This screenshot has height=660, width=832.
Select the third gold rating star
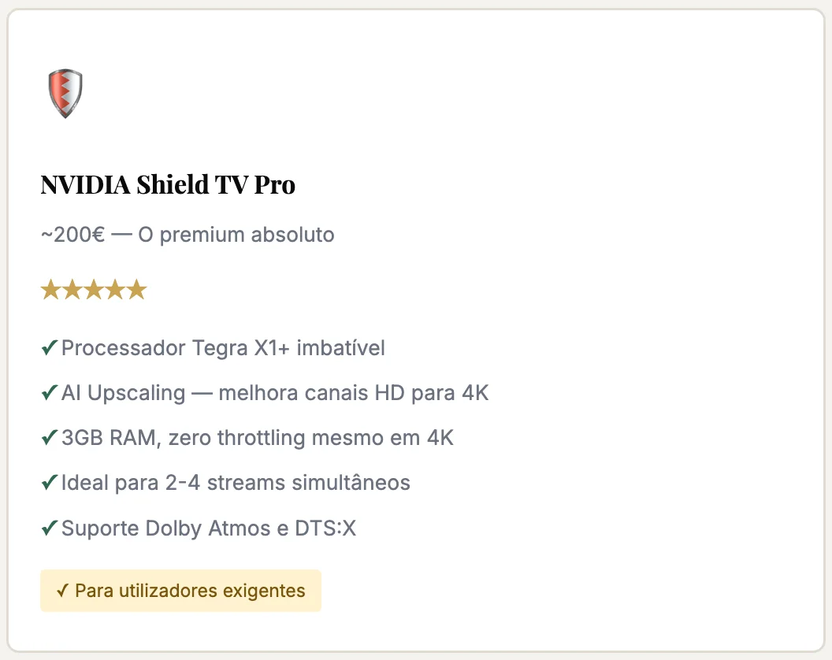tap(94, 290)
